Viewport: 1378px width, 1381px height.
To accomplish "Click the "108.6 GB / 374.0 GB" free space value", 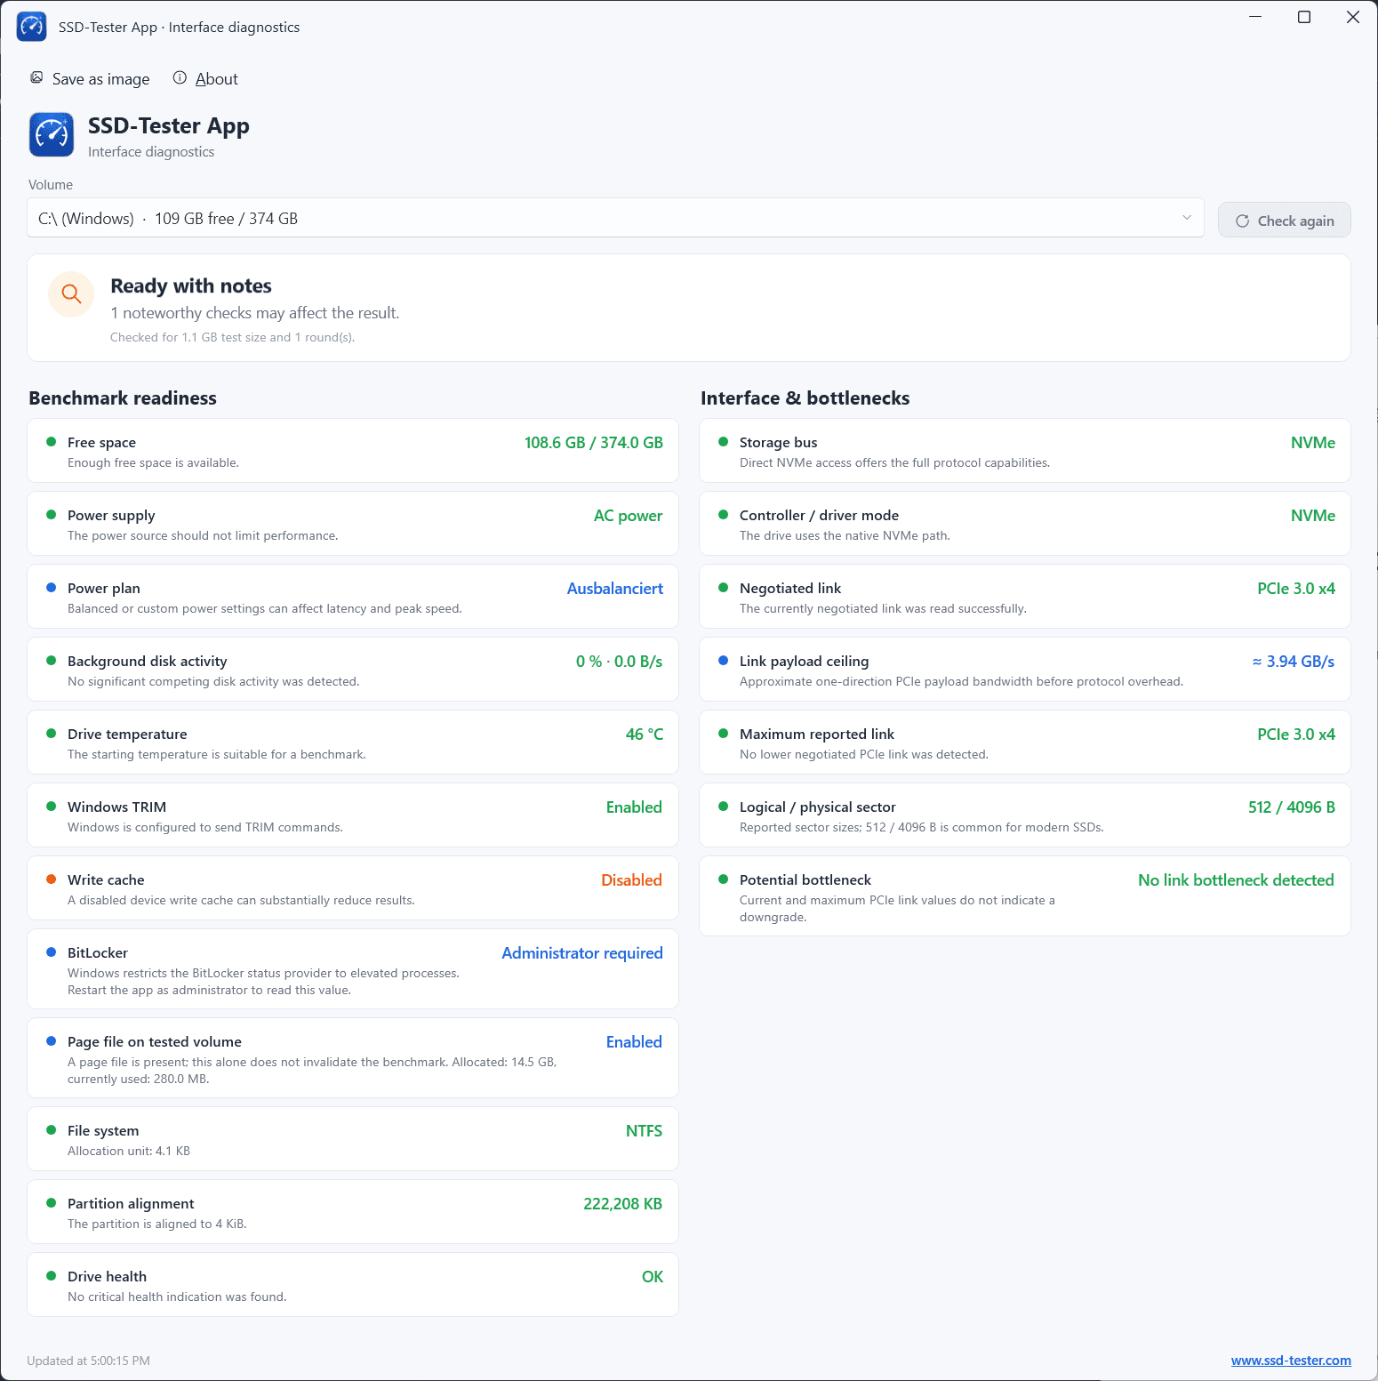I will (594, 443).
